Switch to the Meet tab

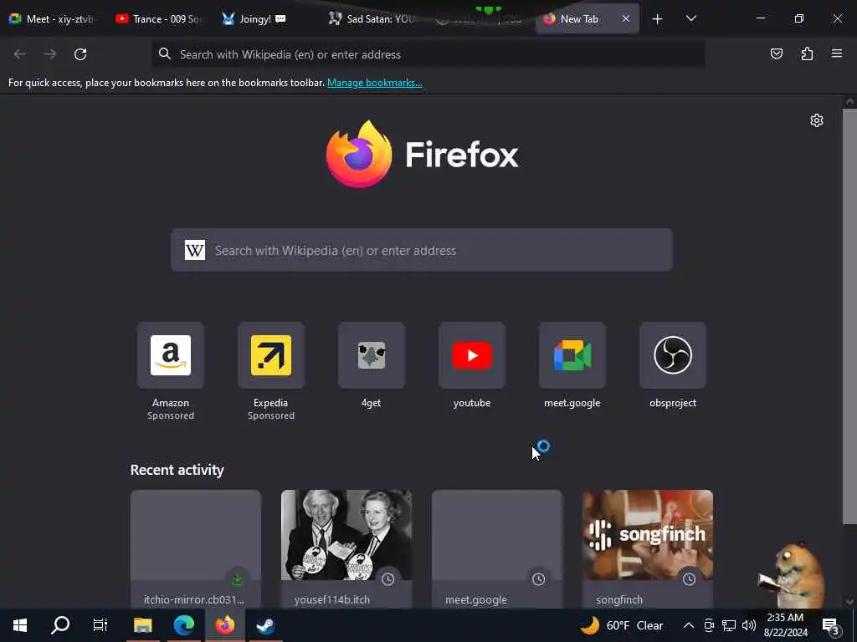[x=51, y=19]
